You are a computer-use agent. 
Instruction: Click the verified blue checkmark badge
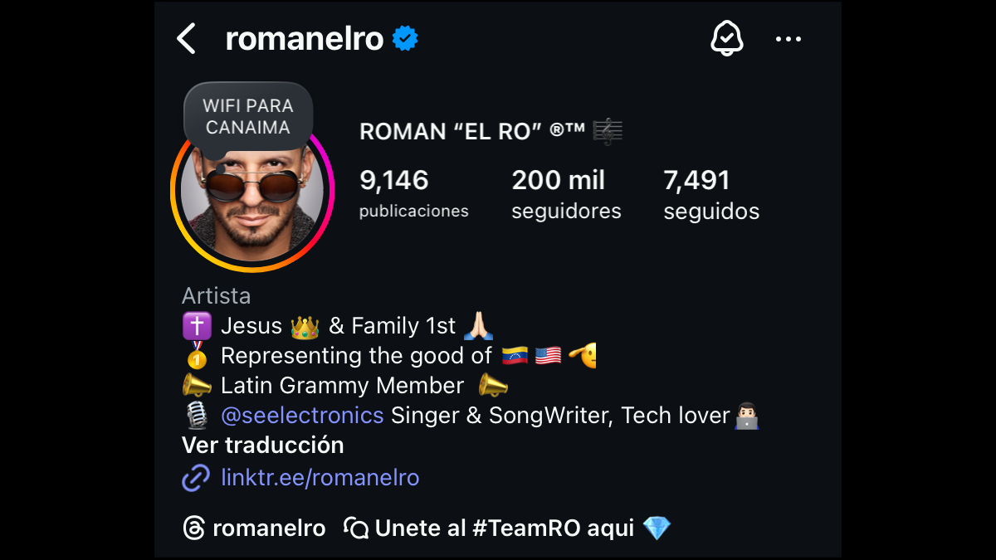click(404, 37)
